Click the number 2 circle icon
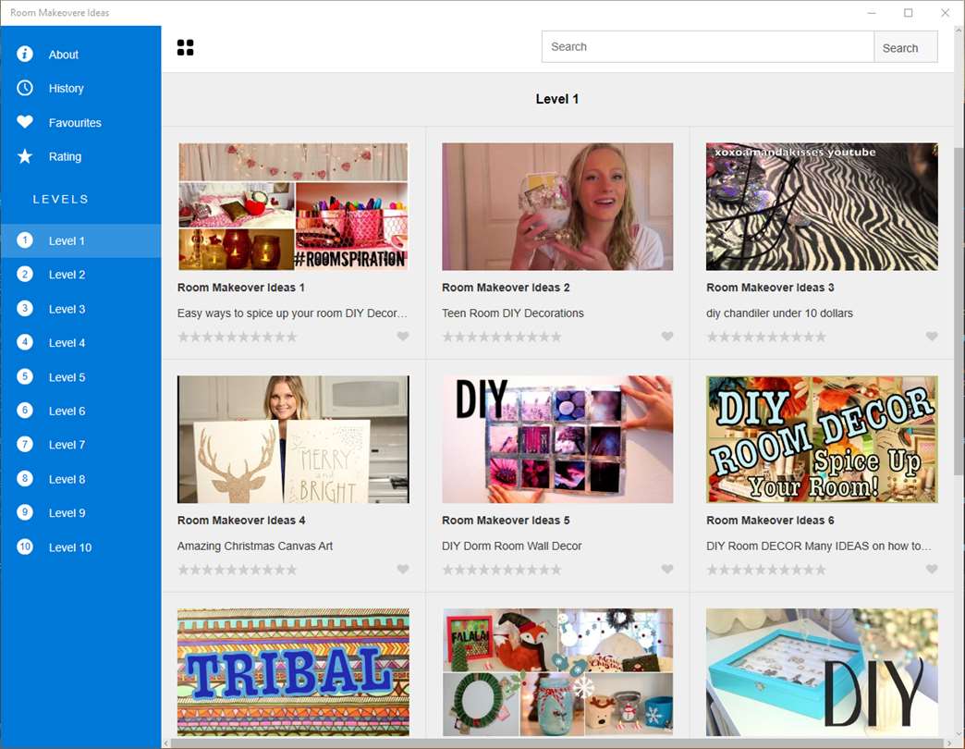Image resolution: width=965 pixels, height=749 pixels. pyautogui.click(x=25, y=275)
